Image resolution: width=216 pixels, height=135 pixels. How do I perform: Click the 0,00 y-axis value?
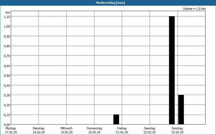(7, 125)
